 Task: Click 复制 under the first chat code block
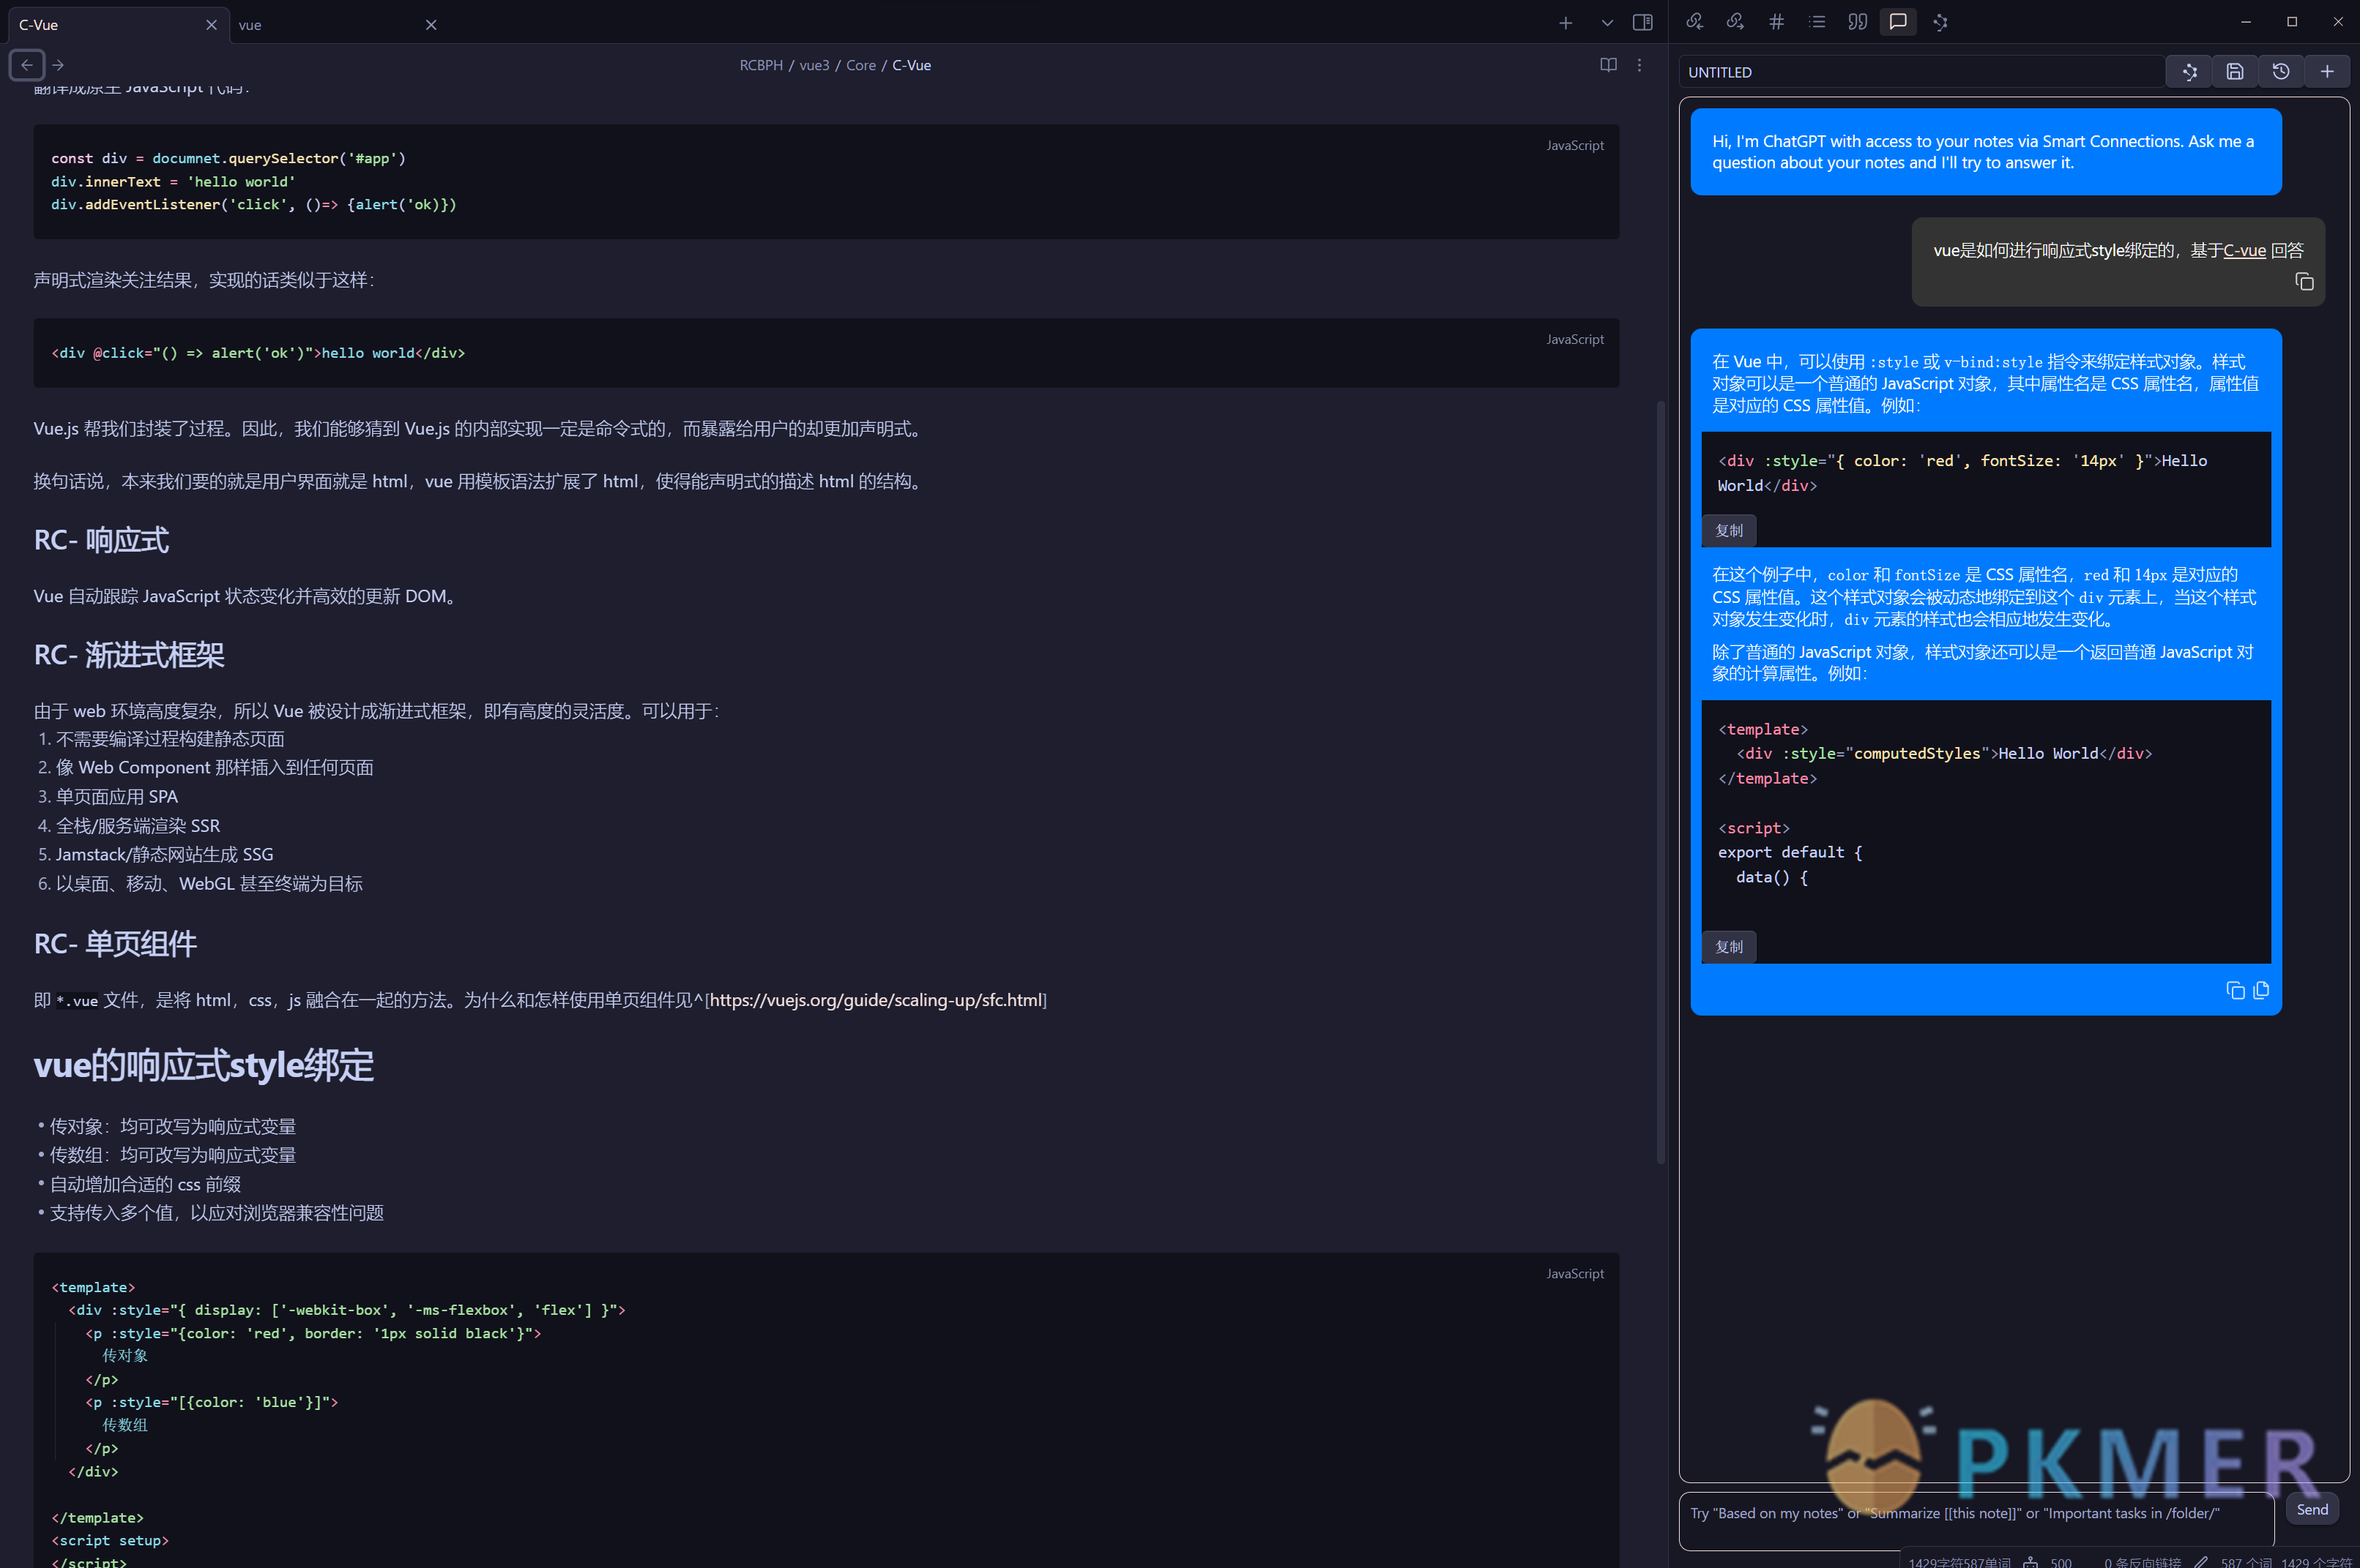coord(1730,531)
